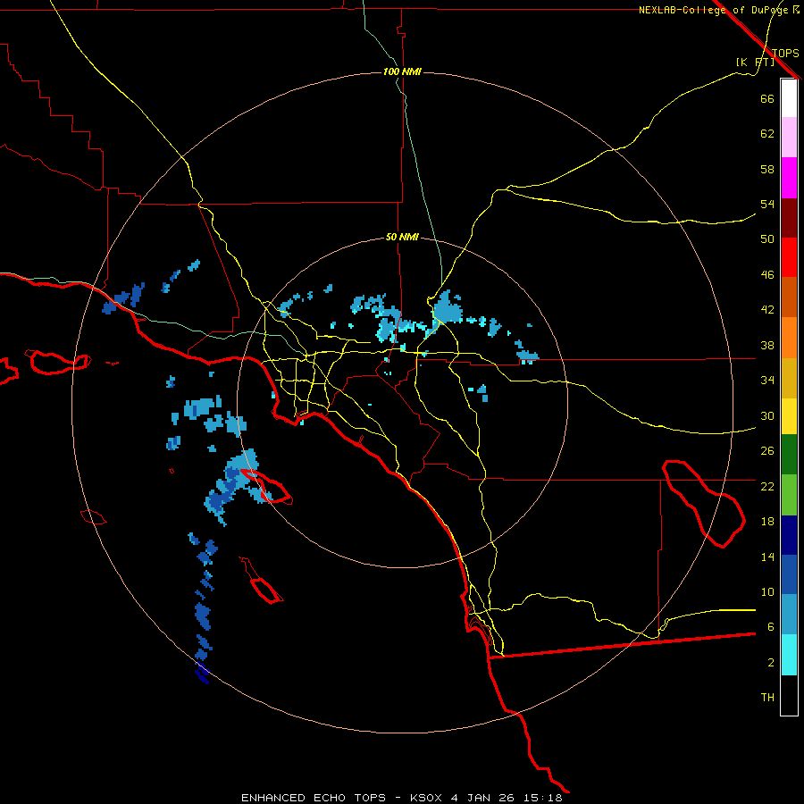Click the legend value '42'
Image resolution: width=804 pixels, height=804 pixels.
767,310
